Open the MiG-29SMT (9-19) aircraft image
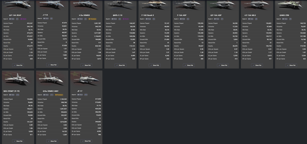This screenshot has height=144, width=307. 18,78
